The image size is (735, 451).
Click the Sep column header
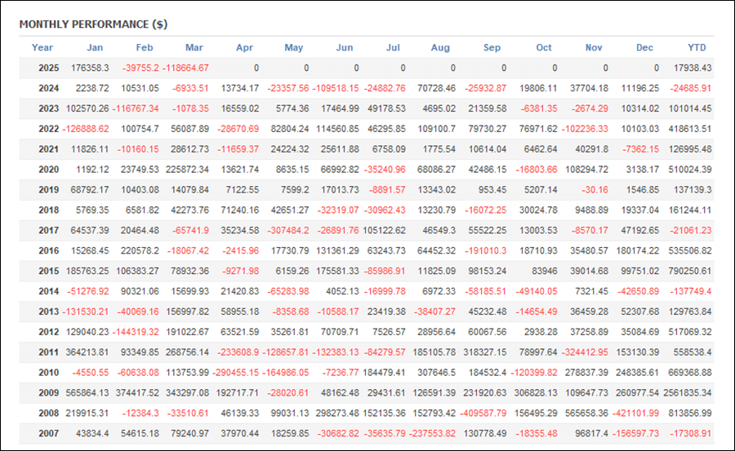tap(492, 47)
